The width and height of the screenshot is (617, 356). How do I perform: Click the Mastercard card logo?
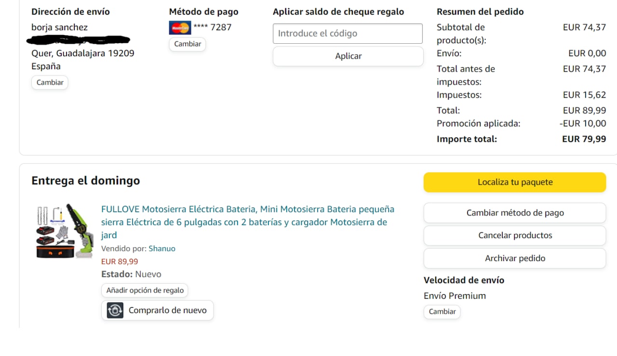(x=180, y=28)
